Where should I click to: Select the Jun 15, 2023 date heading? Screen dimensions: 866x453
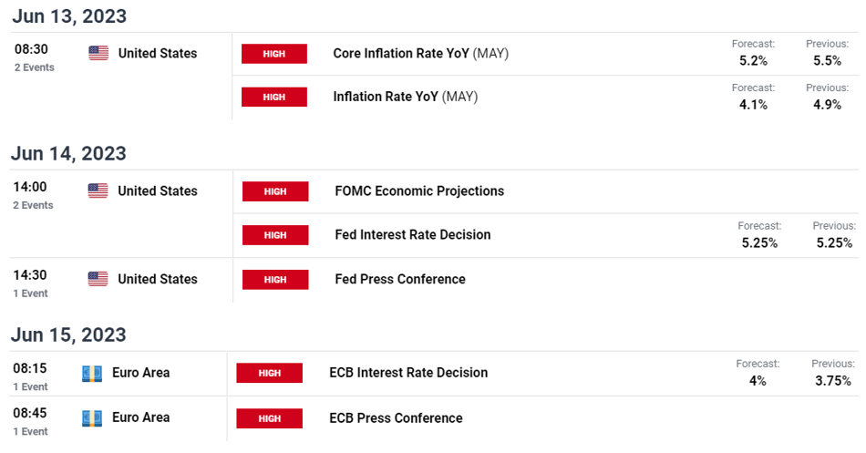click(x=68, y=335)
